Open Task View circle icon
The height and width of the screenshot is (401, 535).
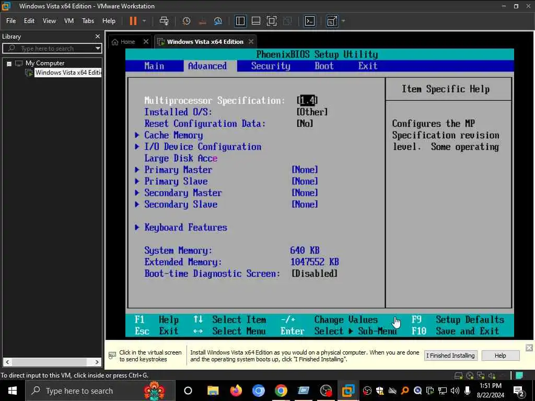(188, 391)
